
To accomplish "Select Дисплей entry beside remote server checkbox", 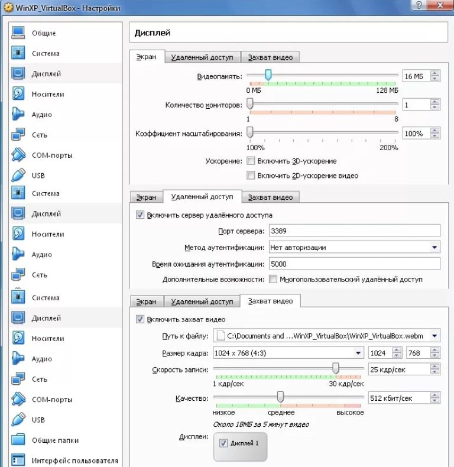I will click(x=65, y=213).
